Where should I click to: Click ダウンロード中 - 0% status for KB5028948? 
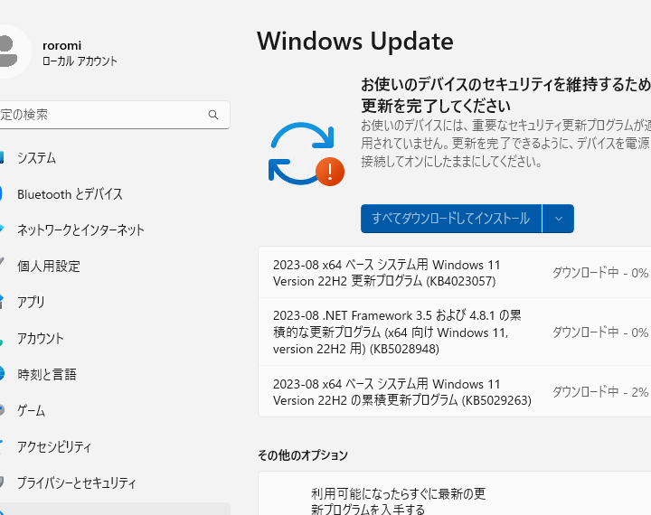[600, 332]
